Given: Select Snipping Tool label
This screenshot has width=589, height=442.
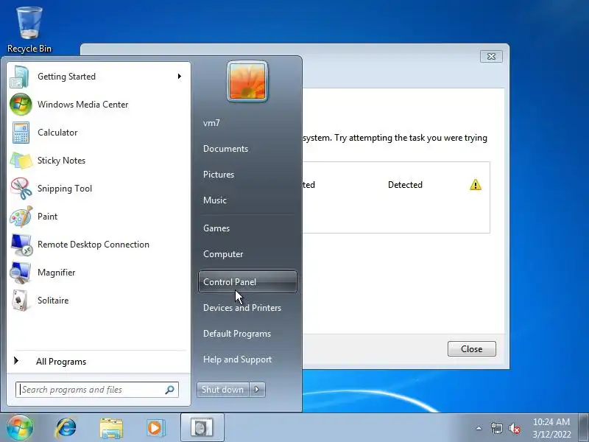Looking at the screenshot, I should point(65,189).
